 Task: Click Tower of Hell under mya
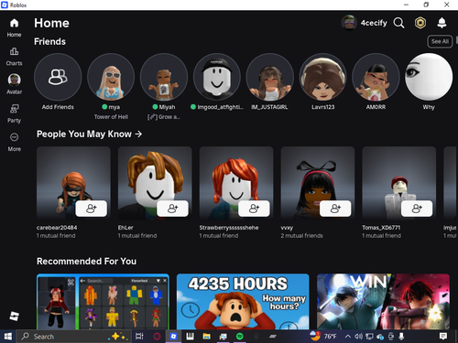click(111, 117)
